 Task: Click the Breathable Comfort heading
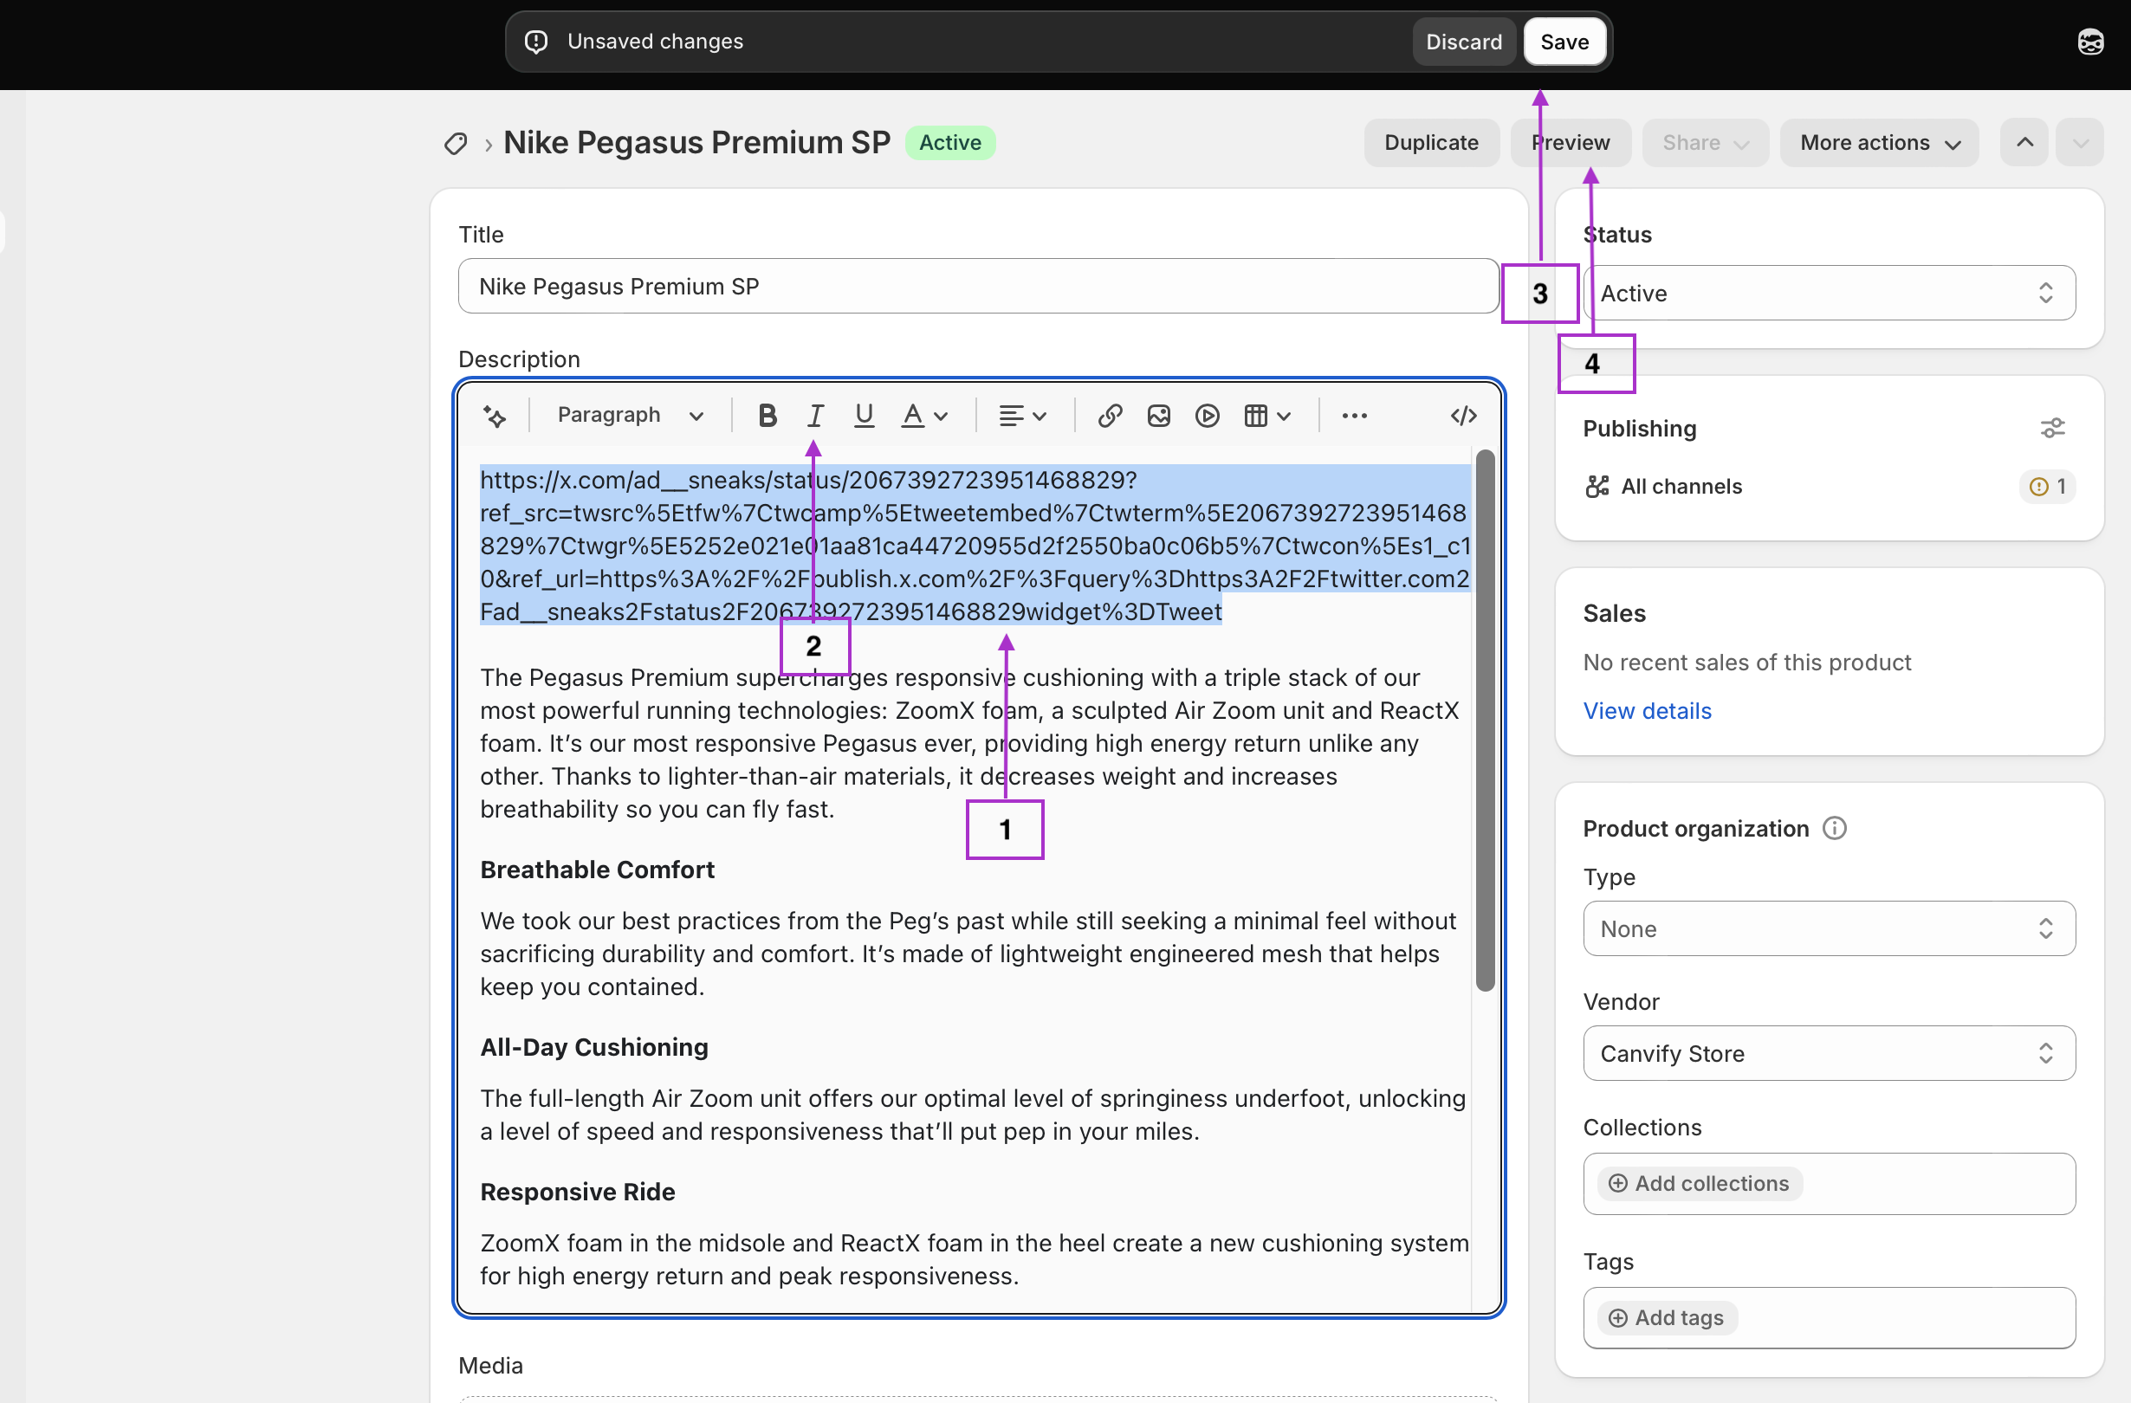[x=597, y=870]
